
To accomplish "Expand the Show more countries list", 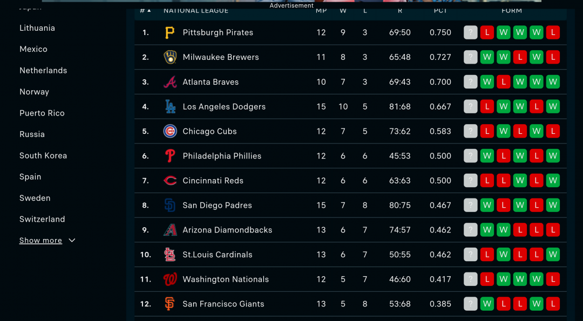I will click(40, 241).
